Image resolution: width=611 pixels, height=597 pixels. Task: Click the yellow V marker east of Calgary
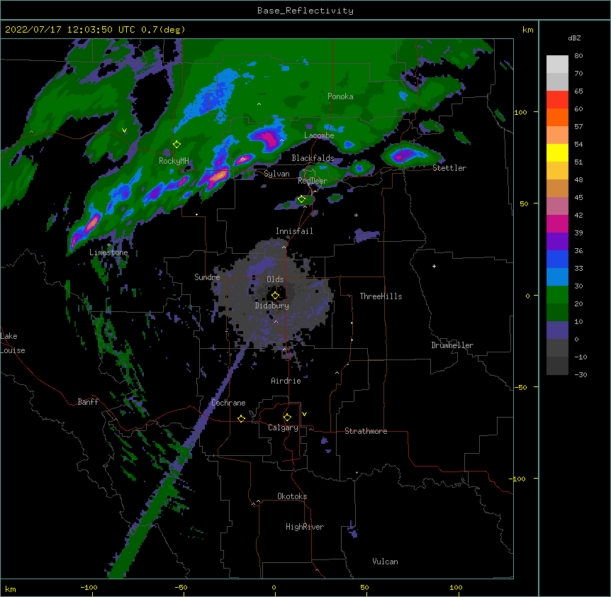click(x=304, y=414)
